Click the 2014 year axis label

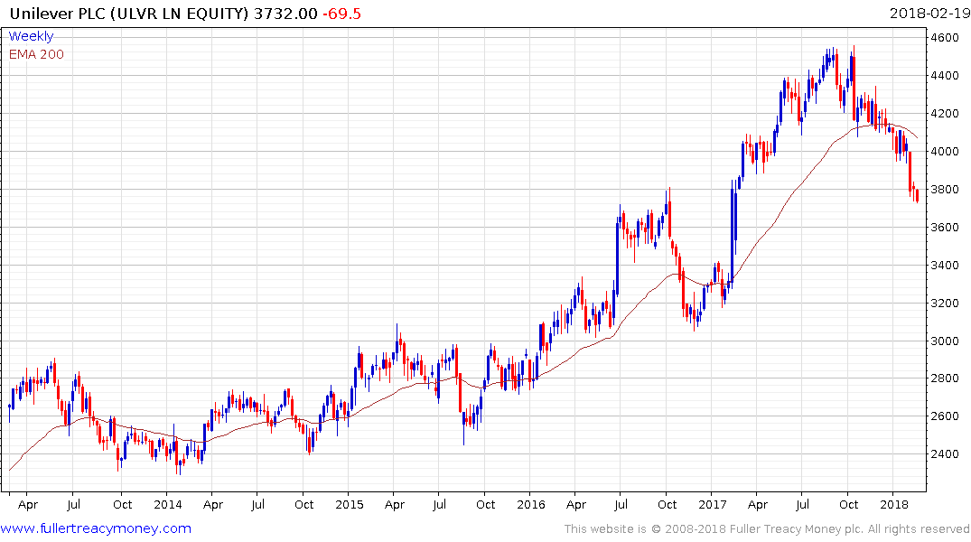(168, 504)
